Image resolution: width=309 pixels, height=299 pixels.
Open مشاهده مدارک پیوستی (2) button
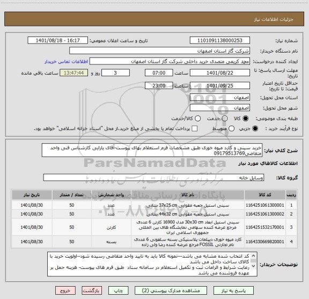point(171,291)
